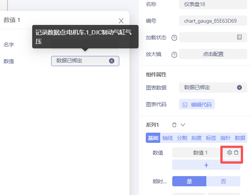251x195 pixels.
Task: Open settings gear for 数值 1
Action: point(229,152)
